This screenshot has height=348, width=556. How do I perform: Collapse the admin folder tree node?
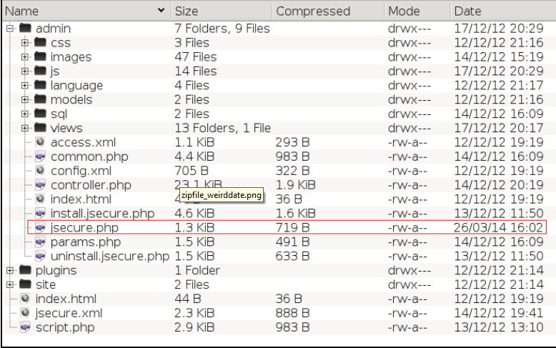[10, 29]
